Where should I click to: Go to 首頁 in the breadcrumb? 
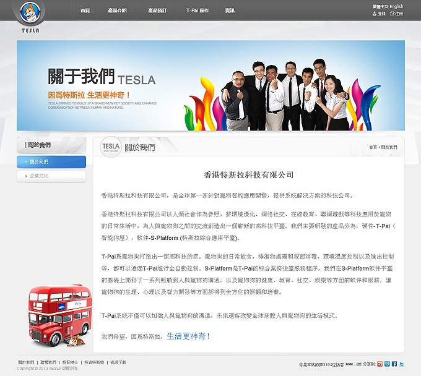[x=373, y=147]
